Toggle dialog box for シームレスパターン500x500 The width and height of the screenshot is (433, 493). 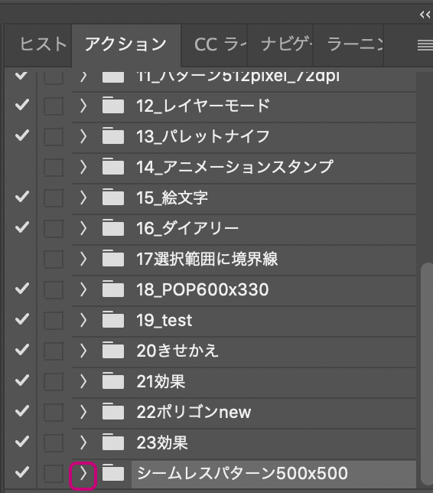coord(53,473)
